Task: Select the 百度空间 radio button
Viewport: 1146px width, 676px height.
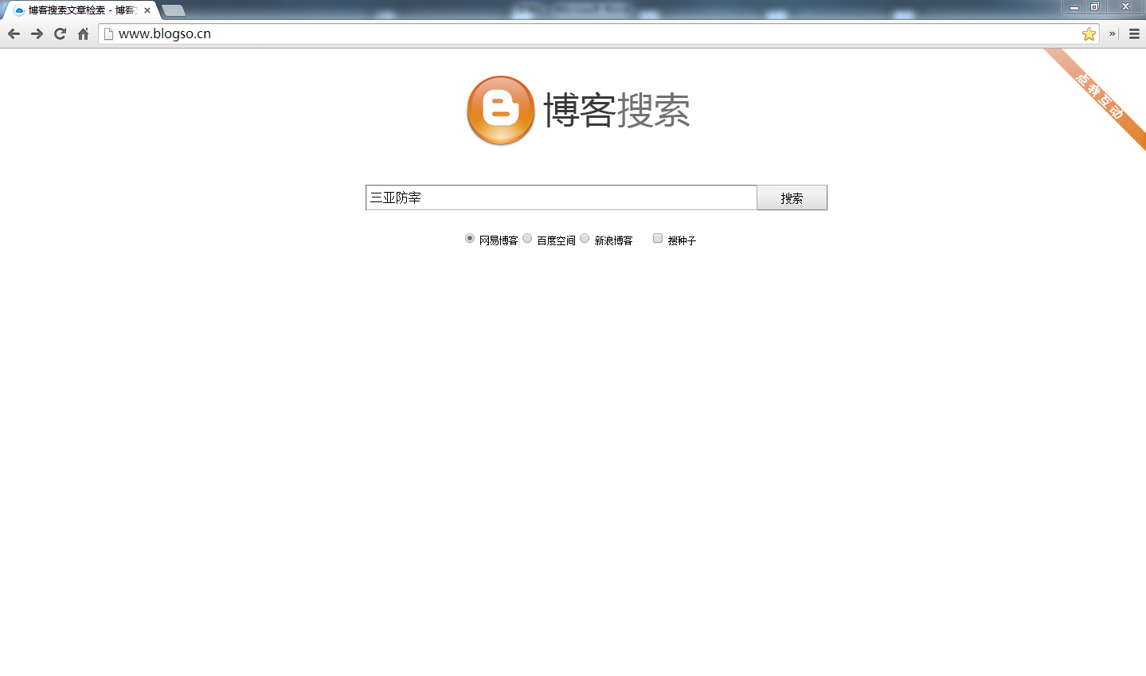Action: (x=527, y=238)
